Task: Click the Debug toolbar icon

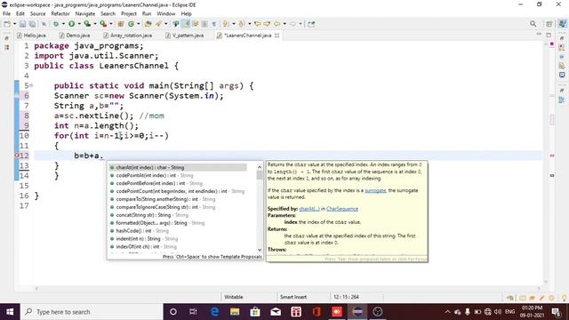Action: coord(56,24)
